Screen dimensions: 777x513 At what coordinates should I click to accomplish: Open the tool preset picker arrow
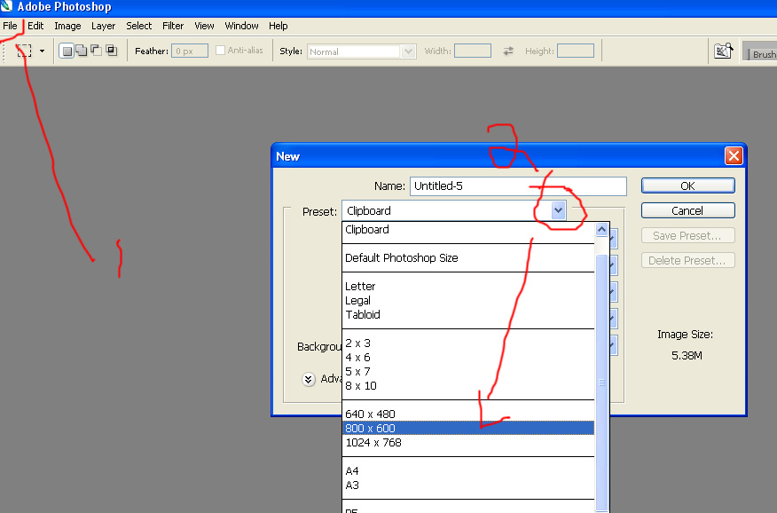pos(42,51)
